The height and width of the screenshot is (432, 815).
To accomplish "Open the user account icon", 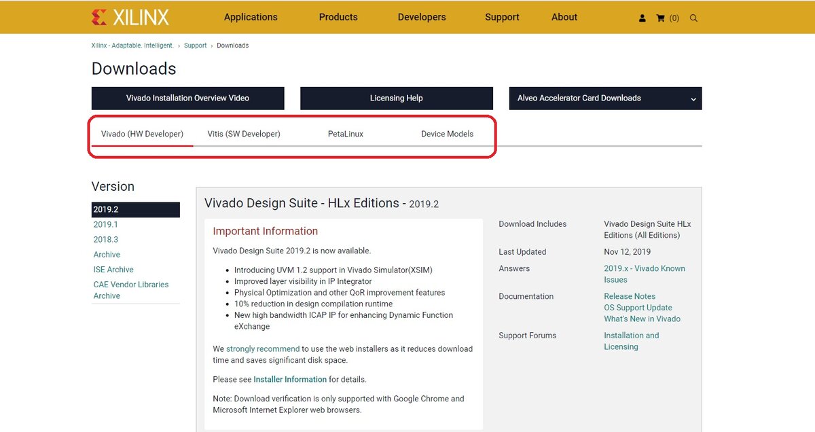I will coord(642,18).
